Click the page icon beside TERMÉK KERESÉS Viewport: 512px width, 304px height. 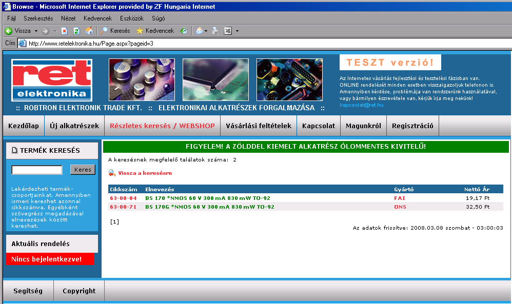[x=15, y=150]
